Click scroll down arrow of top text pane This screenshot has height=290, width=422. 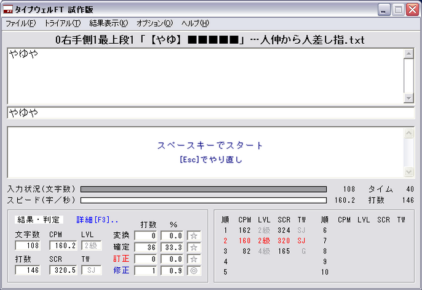pos(409,99)
